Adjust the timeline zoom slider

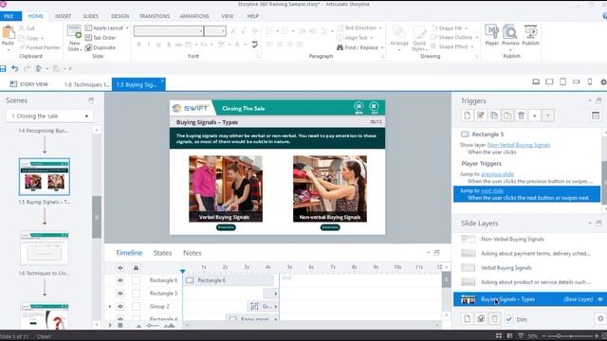(x=153, y=326)
